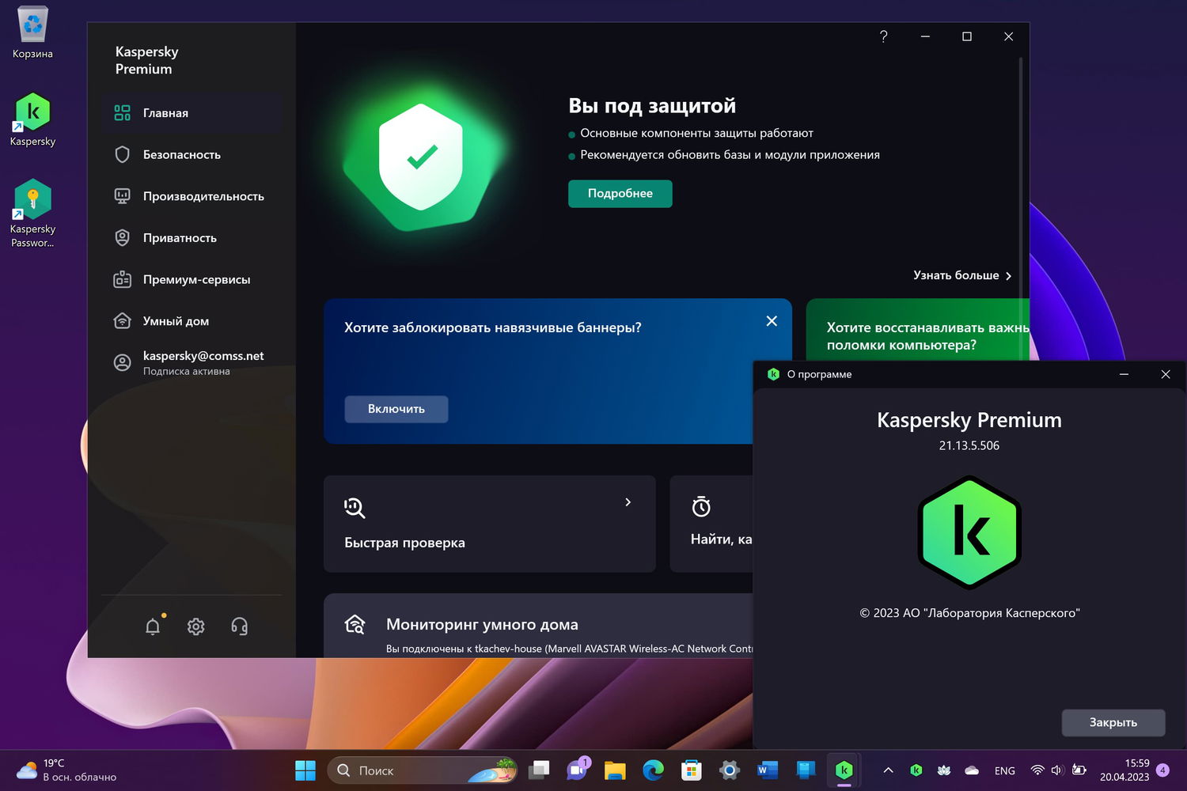
Task: Click Закрыть in the О программе dialog
Action: click(1113, 723)
